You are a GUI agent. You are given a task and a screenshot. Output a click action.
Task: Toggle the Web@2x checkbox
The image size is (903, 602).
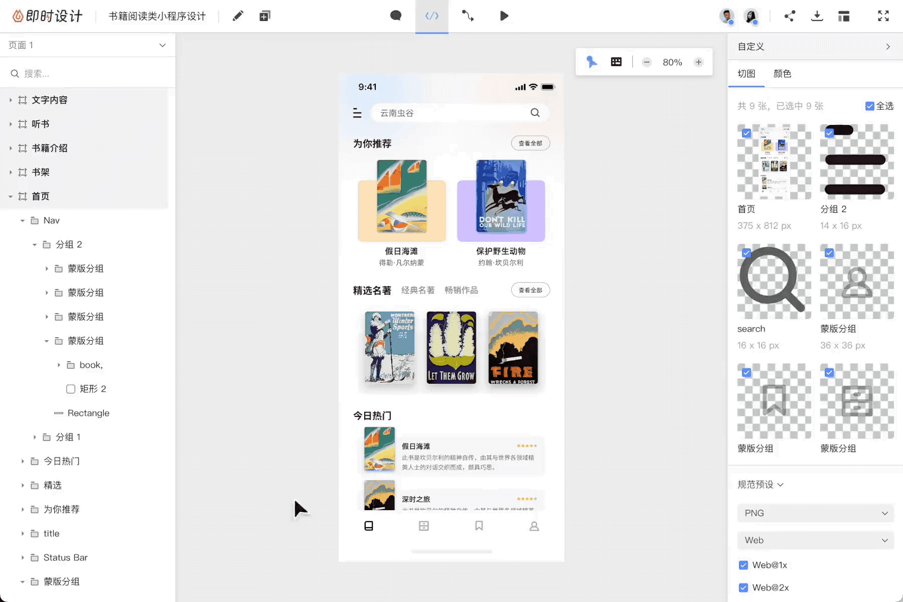(743, 587)
